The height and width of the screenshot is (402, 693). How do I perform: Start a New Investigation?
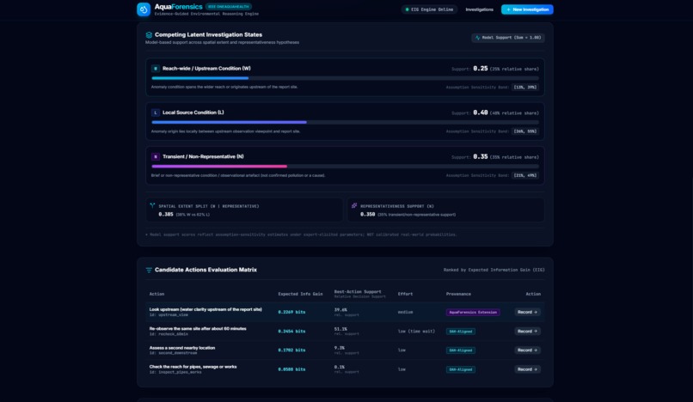coord(527,9)
